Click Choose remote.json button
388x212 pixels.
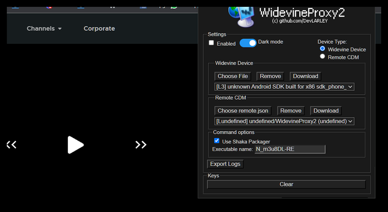click(x=243, y=111)
